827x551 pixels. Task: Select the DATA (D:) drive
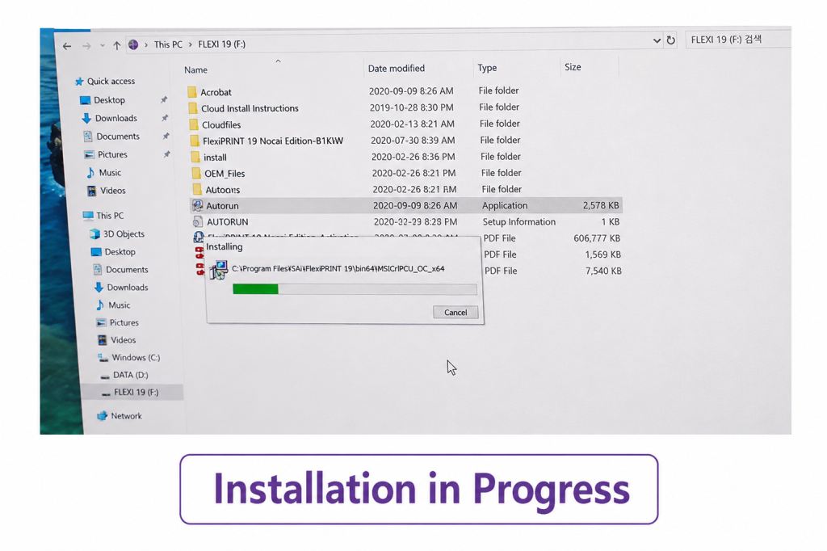coord(124,375)
